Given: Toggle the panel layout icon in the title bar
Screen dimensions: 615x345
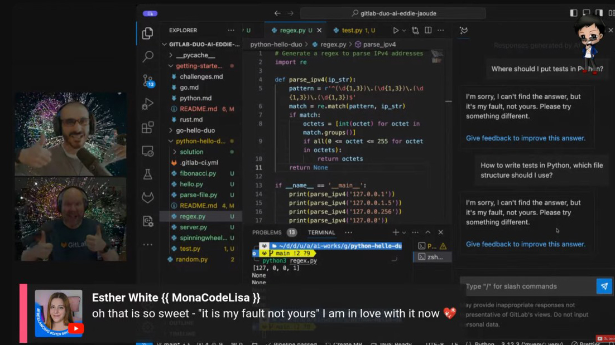Looking at the screenshot, I should coord(587,12).
